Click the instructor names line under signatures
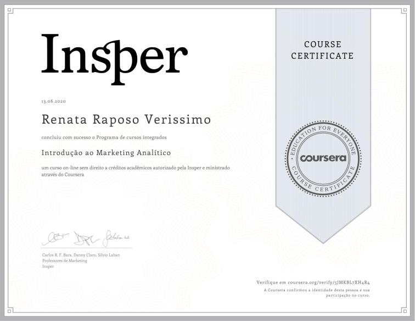The width and height of the screenshot is (415, 321). click(x=81, y=256)
